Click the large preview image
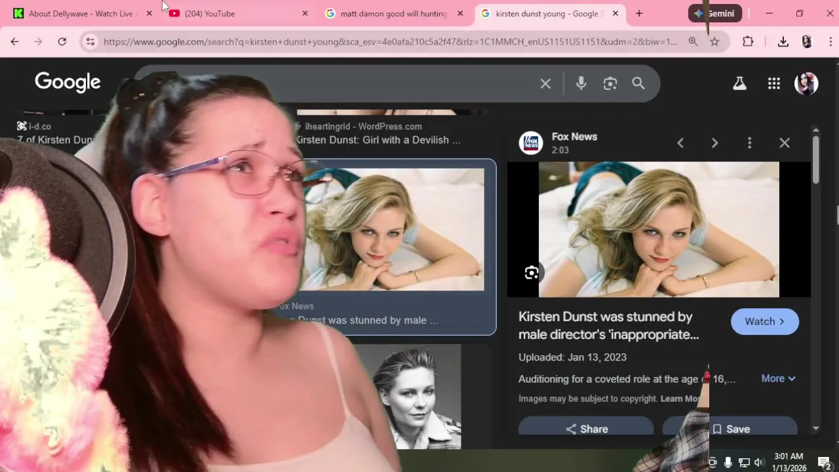 (x=659, y=229)
